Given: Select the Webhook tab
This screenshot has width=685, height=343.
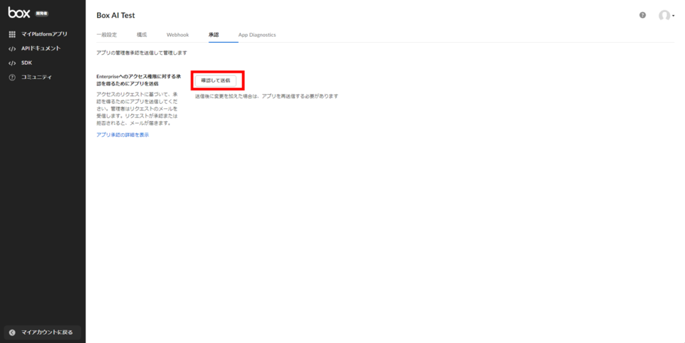Looking at the screenshot, I should [177, 35].
